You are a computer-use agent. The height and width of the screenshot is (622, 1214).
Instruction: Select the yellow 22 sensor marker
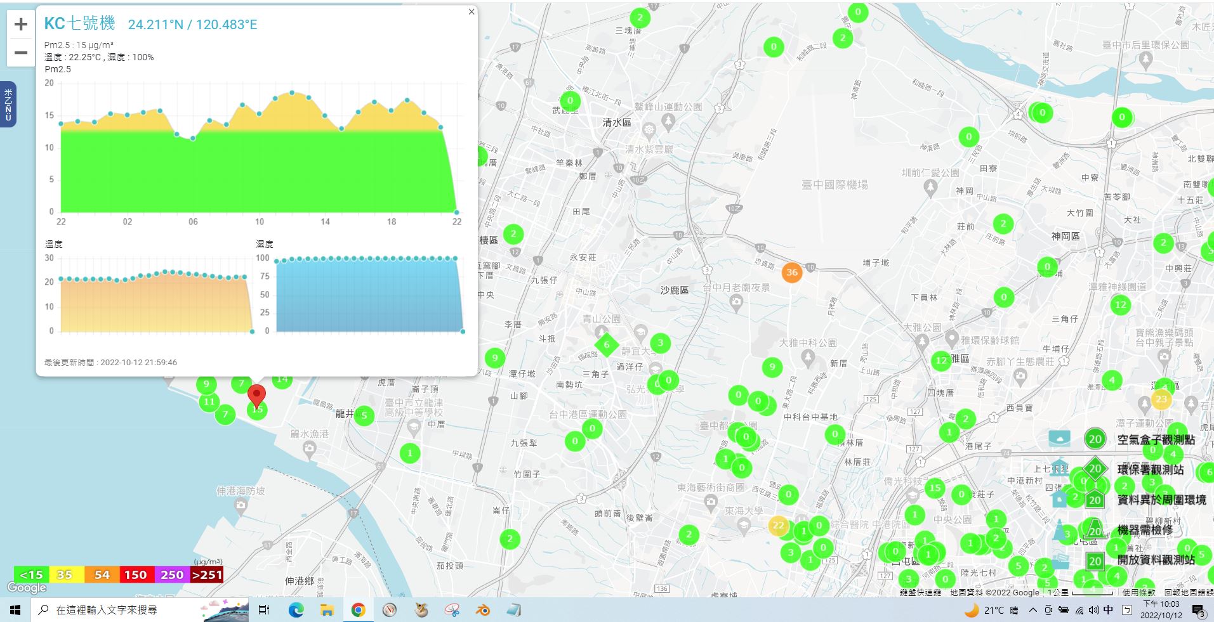(x=779, y=526)
